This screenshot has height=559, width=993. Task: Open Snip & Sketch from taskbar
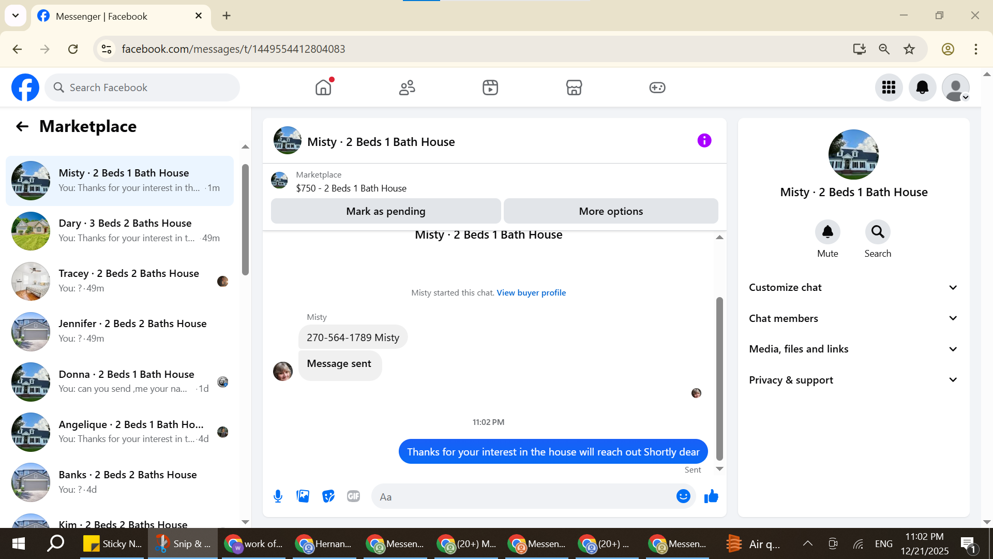[x=183, y=543]
